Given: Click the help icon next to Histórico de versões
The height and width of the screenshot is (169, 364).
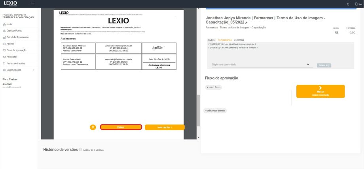Looking at the screenshot, I should coord(80,150).
